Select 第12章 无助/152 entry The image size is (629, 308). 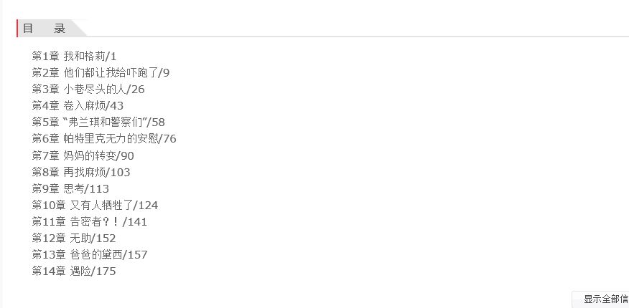click(x=74, y=238)
